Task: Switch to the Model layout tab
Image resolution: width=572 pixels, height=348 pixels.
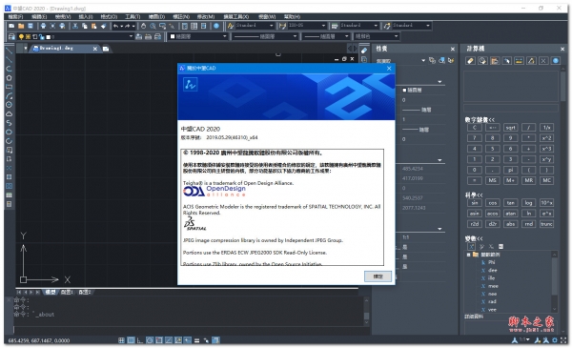Action: [x=50, y=292]
